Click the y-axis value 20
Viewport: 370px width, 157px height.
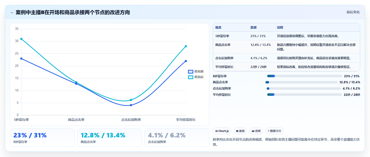pos(17,66)
